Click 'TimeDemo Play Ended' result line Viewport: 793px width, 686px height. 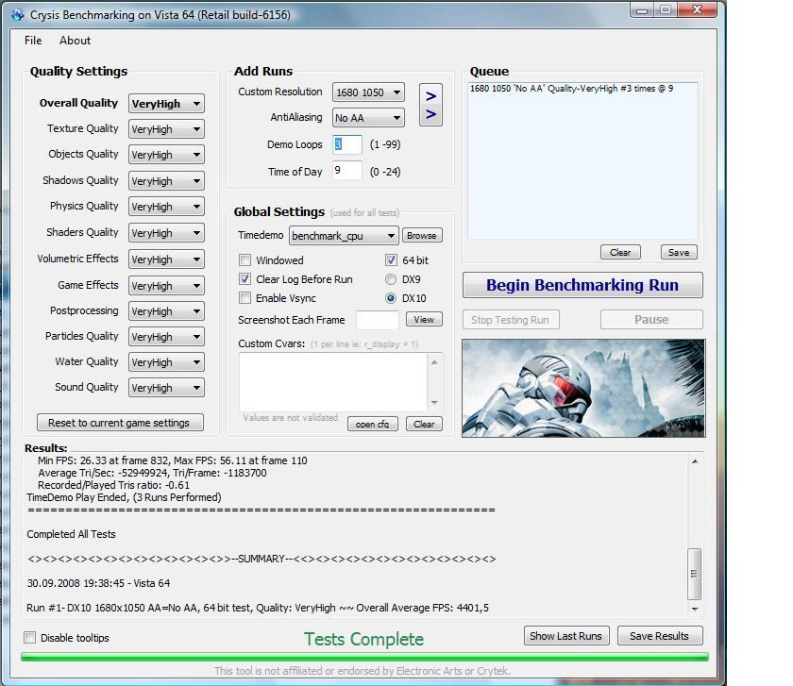pyautogui.click(x=124, y=497)
